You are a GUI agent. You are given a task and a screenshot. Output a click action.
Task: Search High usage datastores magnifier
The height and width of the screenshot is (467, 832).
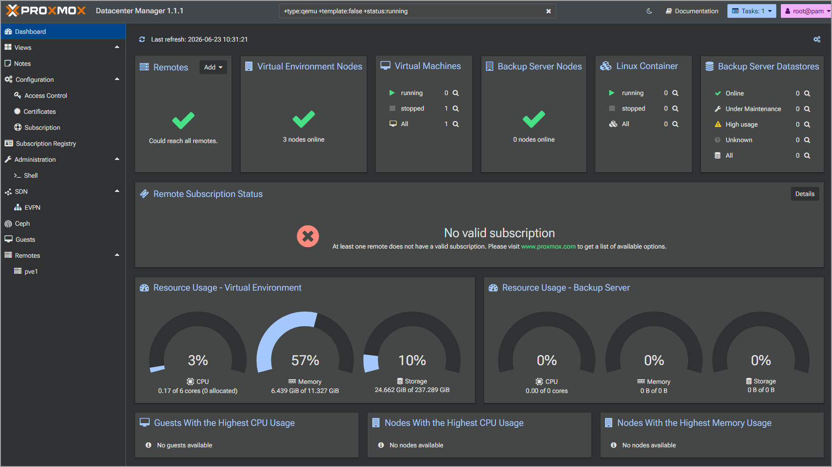click(807, 124)
